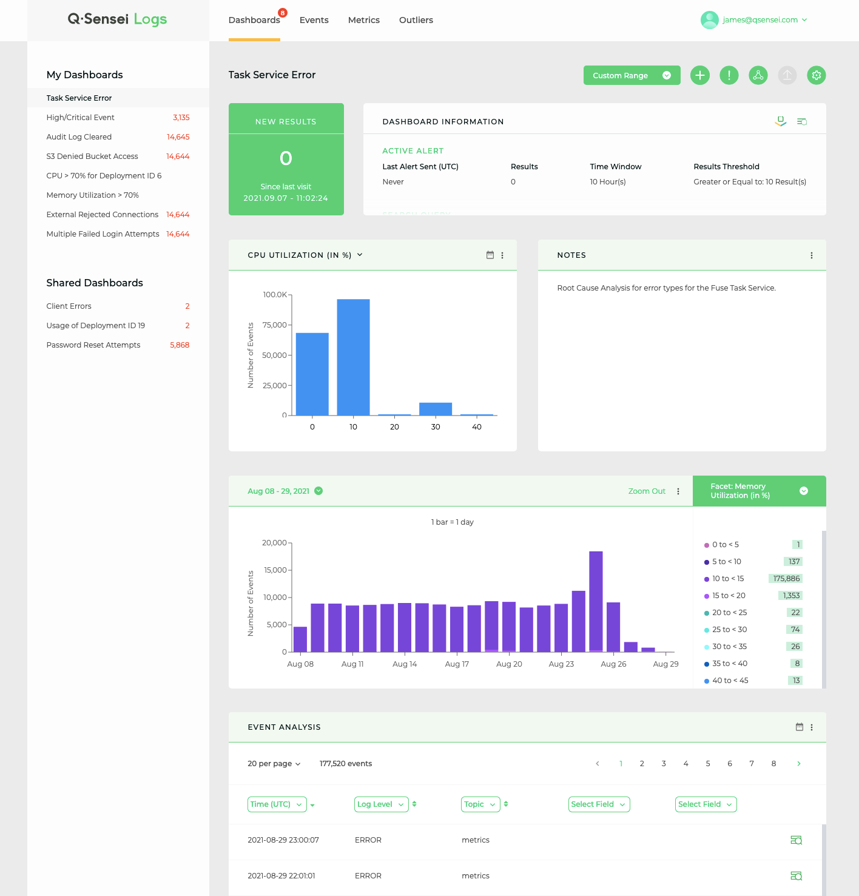Image resolution: width=859 pixels, height=896 pixels.
Task: Open Password Reset Attempts shared dashboard
Action: 118,345
